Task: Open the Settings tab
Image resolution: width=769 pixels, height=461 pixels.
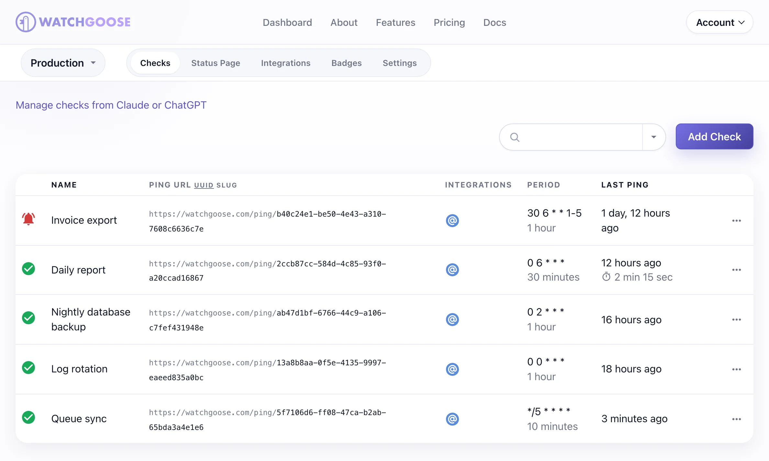Action: [x=400, y=63]
